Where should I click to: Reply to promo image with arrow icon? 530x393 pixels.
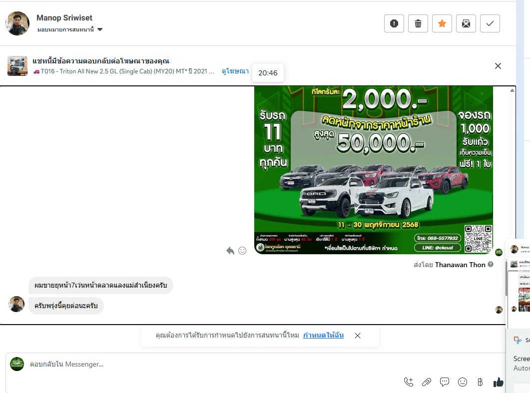(230, 250)
